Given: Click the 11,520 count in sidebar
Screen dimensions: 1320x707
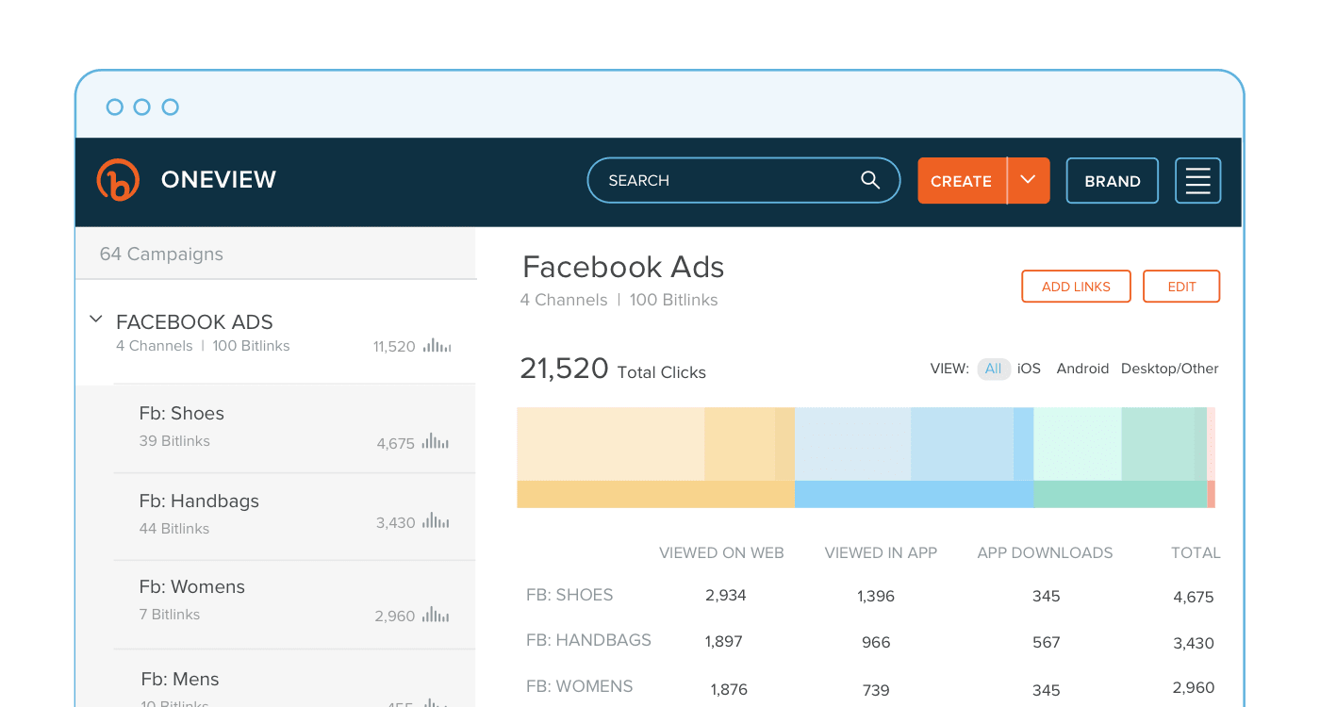Looking at the screenshot, I should pos(394,346).
